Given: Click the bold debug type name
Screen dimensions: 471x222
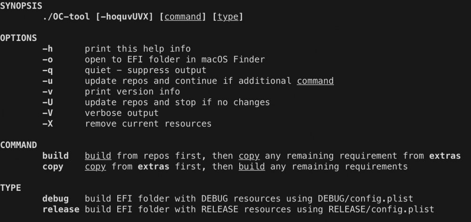Looking at the screenshot, I should point(56,199).
